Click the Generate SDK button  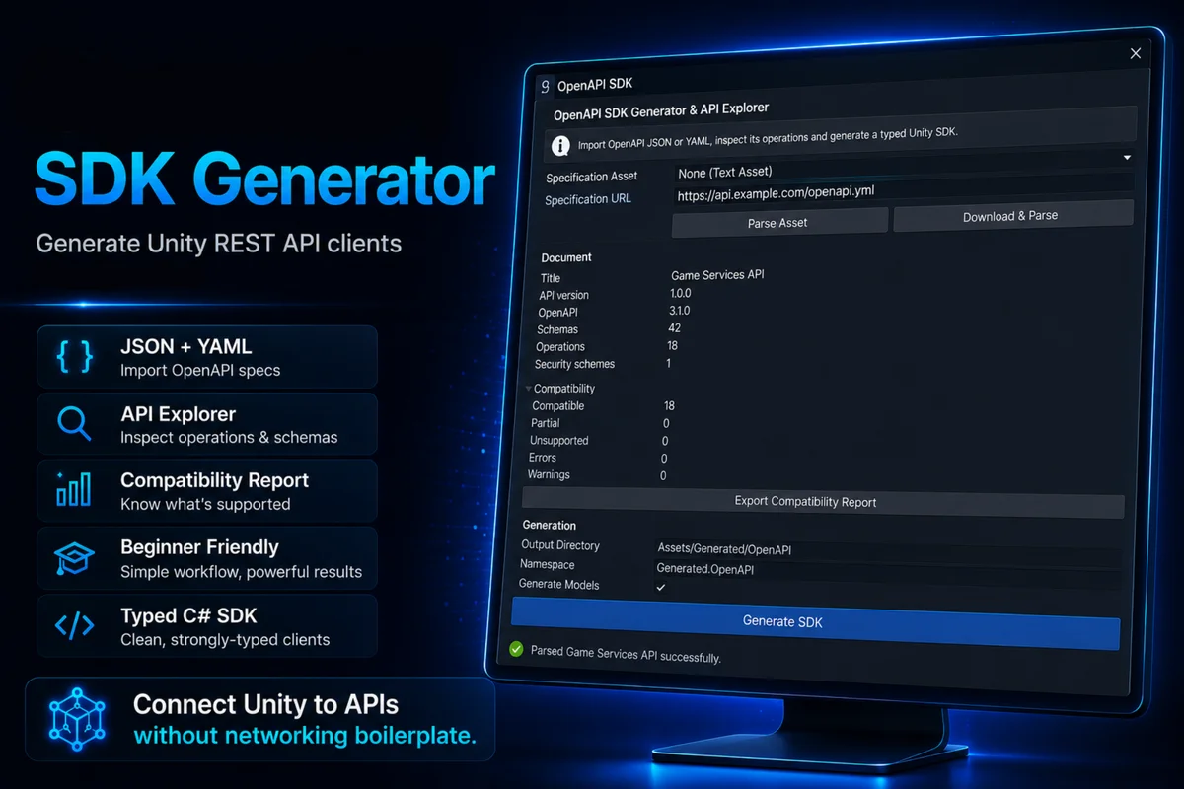(815, 622)
